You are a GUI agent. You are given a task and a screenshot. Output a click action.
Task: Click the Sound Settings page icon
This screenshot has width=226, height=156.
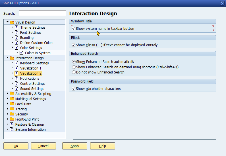16,88
